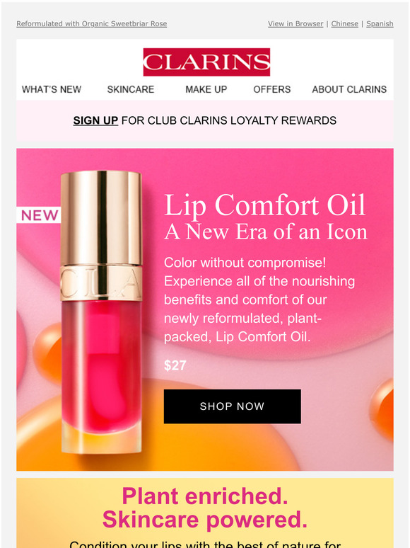Select the Make Up navigation item
This screenshot has height=548, width=410.
click(206, 89)
